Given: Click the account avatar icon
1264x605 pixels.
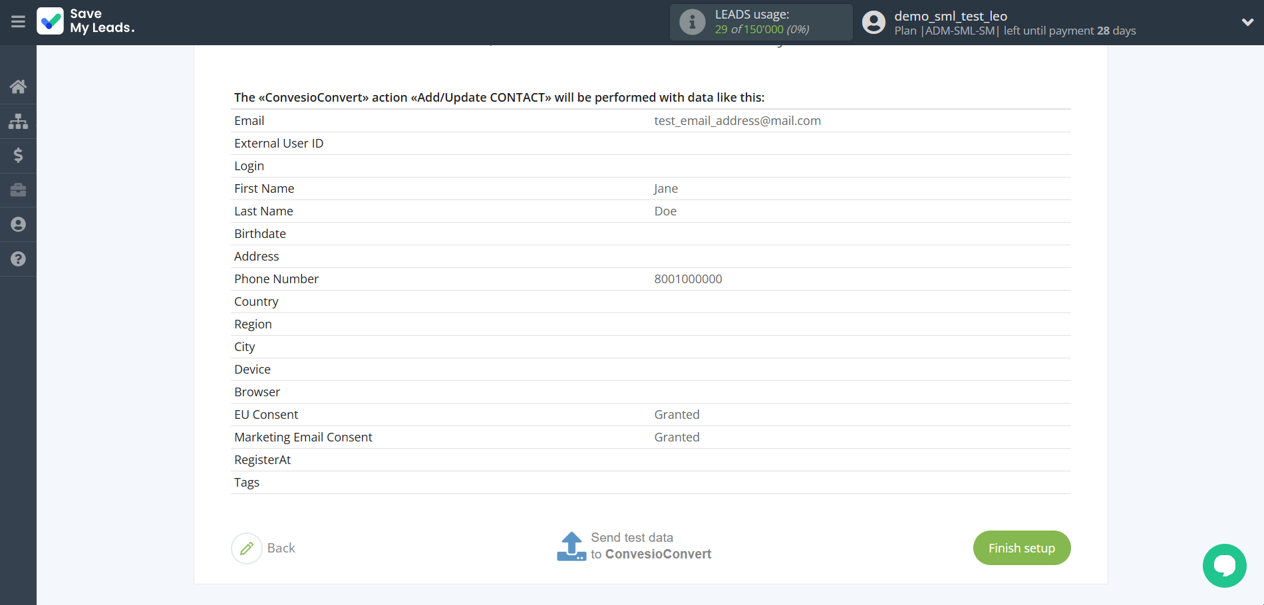Looking at the screenshot, I should point(873,22).
